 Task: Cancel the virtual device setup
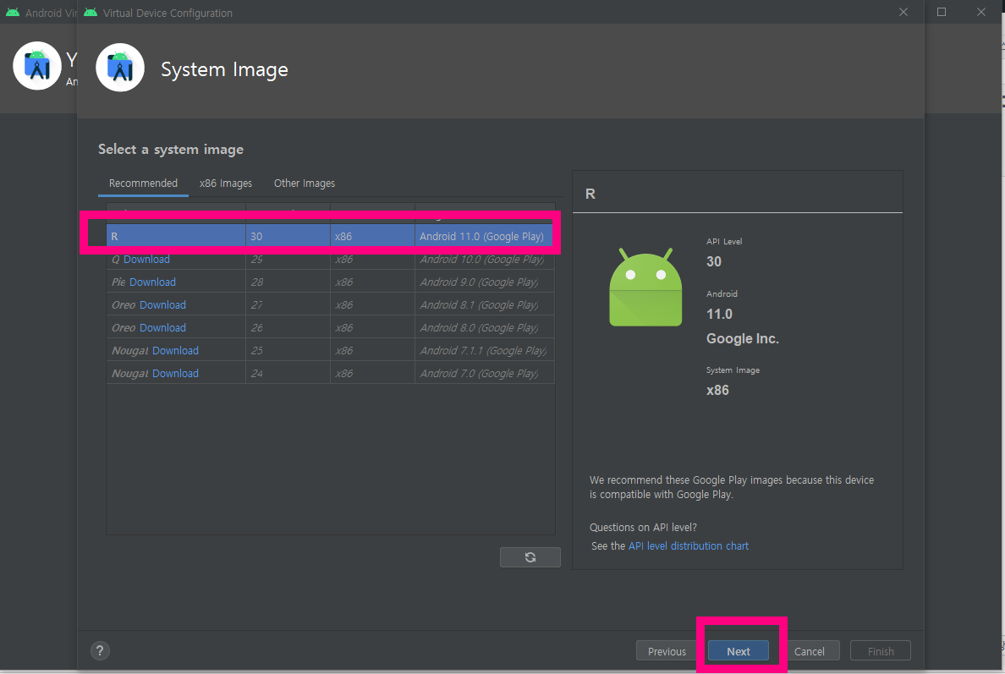tap(810, 651)
